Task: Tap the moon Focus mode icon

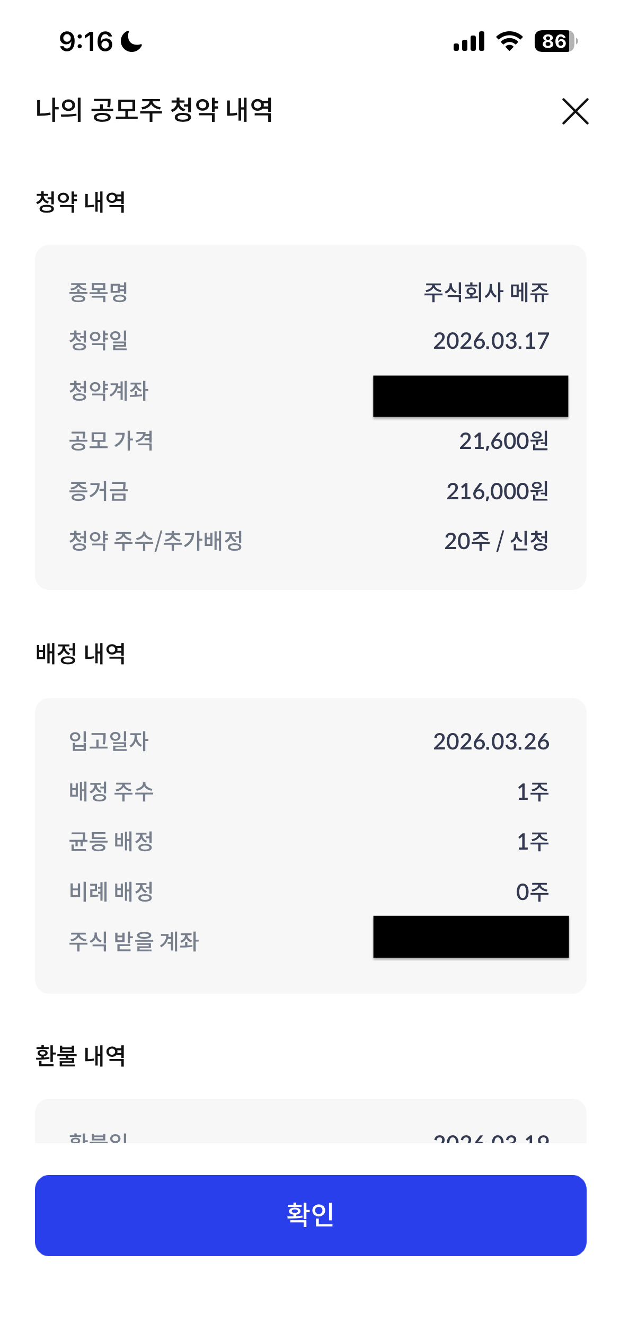Action: tap(131, 41)
